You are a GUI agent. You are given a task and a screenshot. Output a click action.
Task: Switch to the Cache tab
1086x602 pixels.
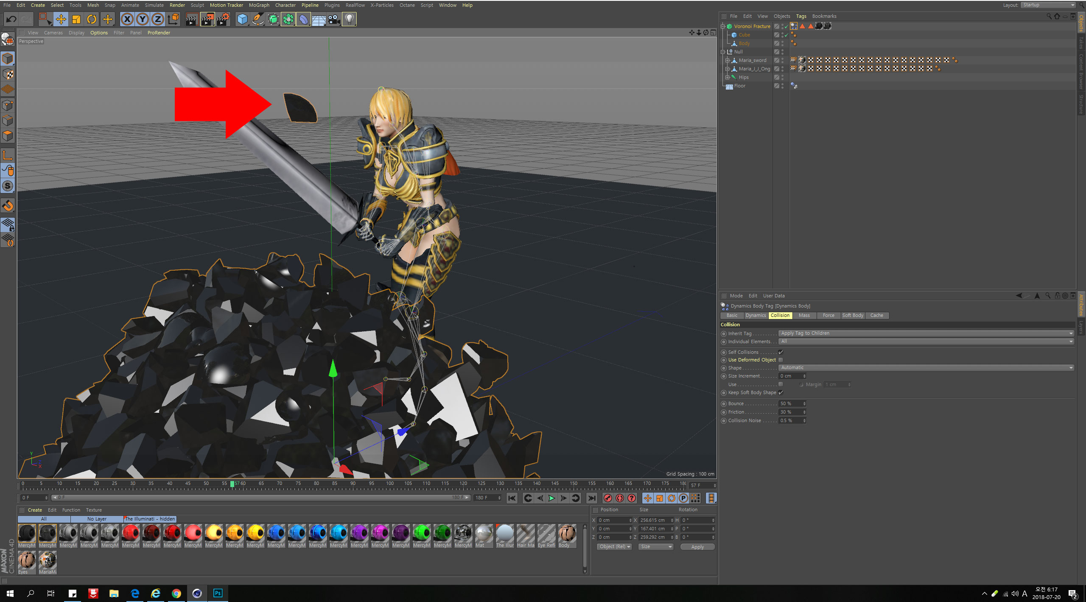click(x=877, y=315)
